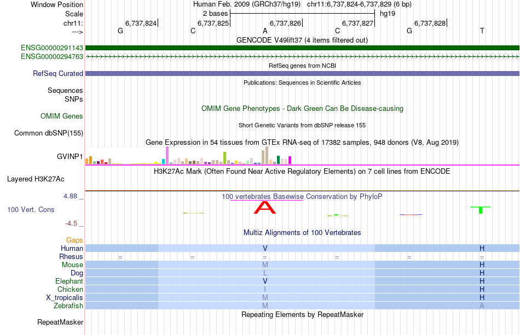Click the reference base T in ruler
The height and width of the screenshot is (335, 520).
482,31
